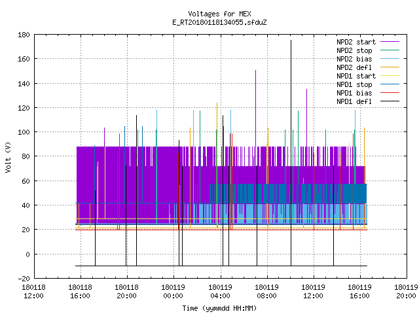Click the tallest purple NPD2 start spike peak

256,71
